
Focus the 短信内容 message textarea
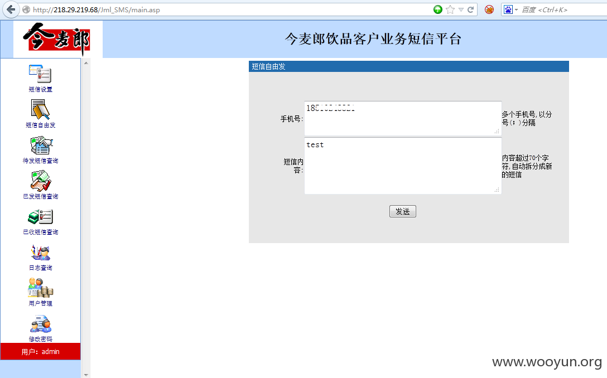click(403, 166)
